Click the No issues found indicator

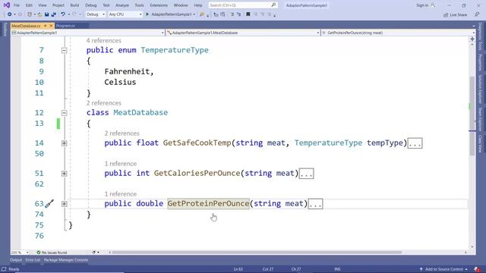[x=52, y=253]
